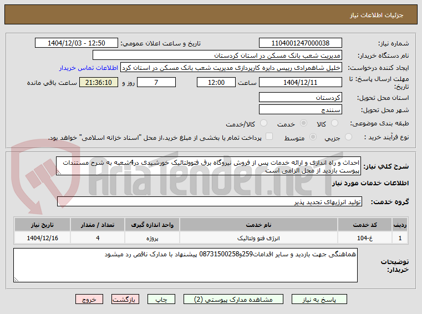Click the service code cell غ-104
422x314 pixels.
pyautogui.click(x=365, y=238)
